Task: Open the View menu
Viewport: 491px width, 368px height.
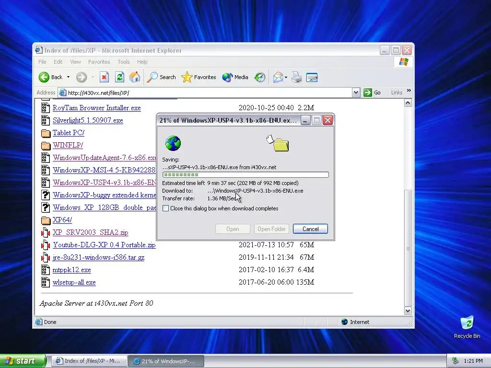Action: 75,62
